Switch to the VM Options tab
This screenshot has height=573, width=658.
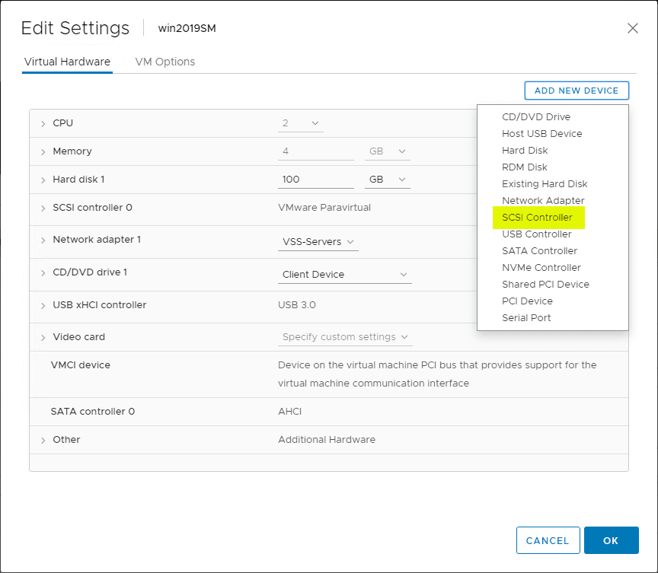tap(164, 62)
